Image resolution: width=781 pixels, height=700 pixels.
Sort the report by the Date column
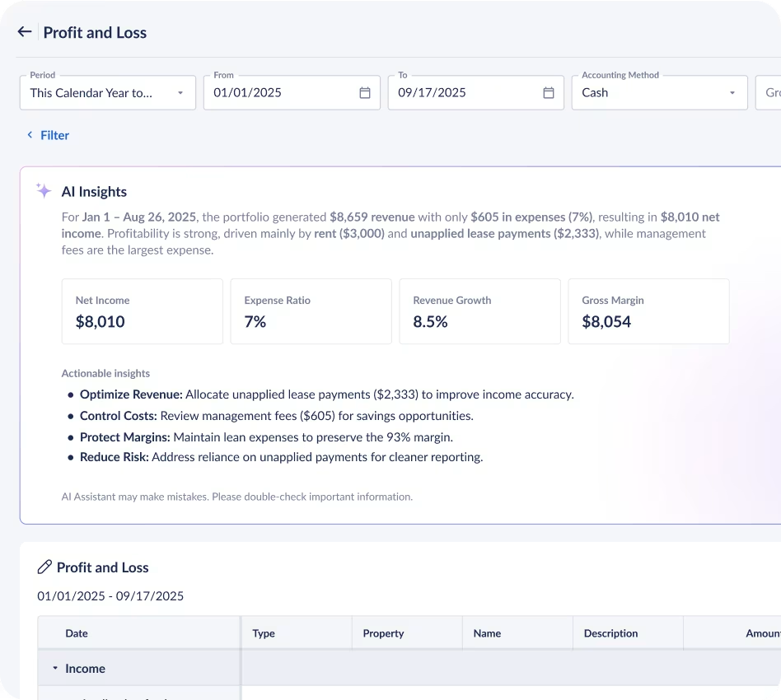pyautogui.click(x=77, y=632)
